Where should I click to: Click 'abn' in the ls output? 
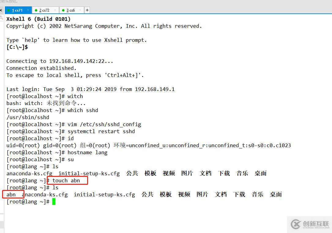11,195
